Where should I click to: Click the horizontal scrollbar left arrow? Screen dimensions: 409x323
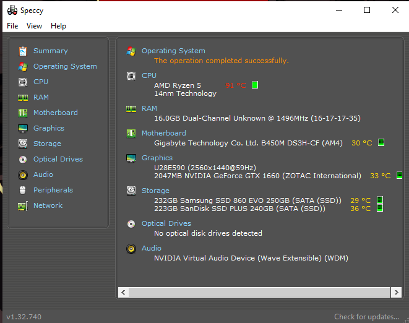pos(123,292)
